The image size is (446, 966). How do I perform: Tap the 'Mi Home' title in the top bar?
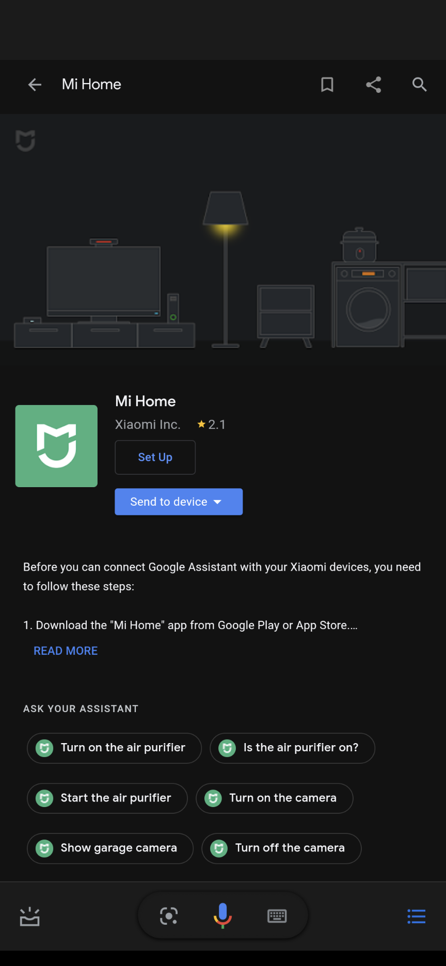(91, 85)
